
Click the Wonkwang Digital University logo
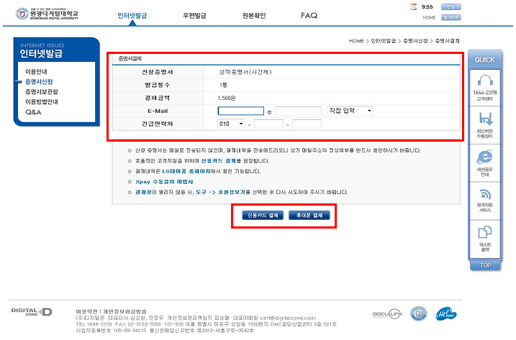pyautogui.click(x=47, y=14)
